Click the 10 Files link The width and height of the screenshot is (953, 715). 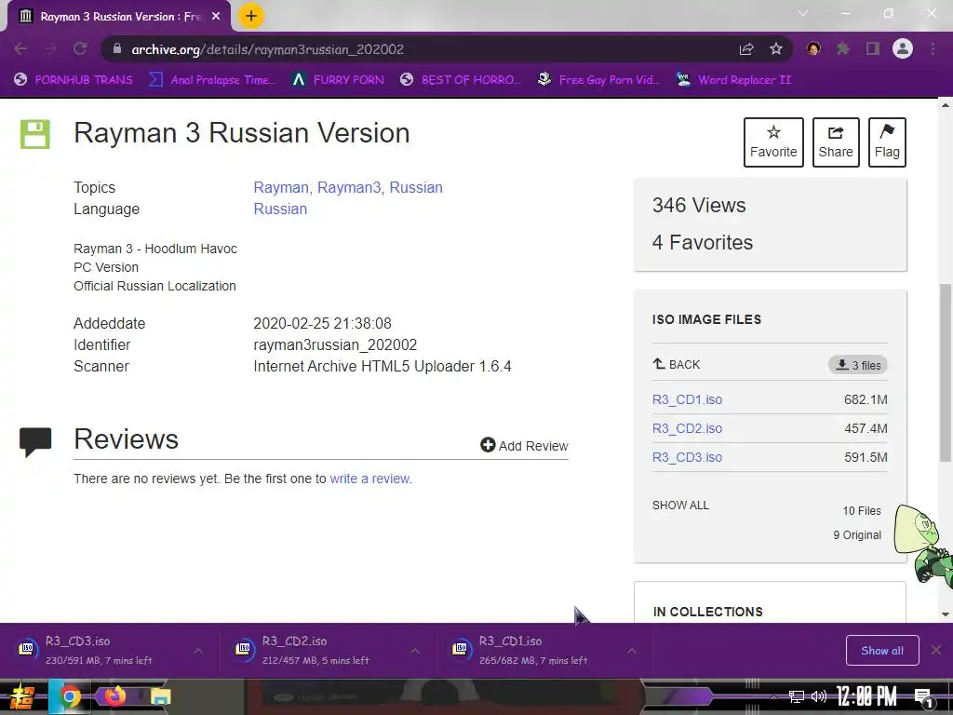(x=862, y=511)
